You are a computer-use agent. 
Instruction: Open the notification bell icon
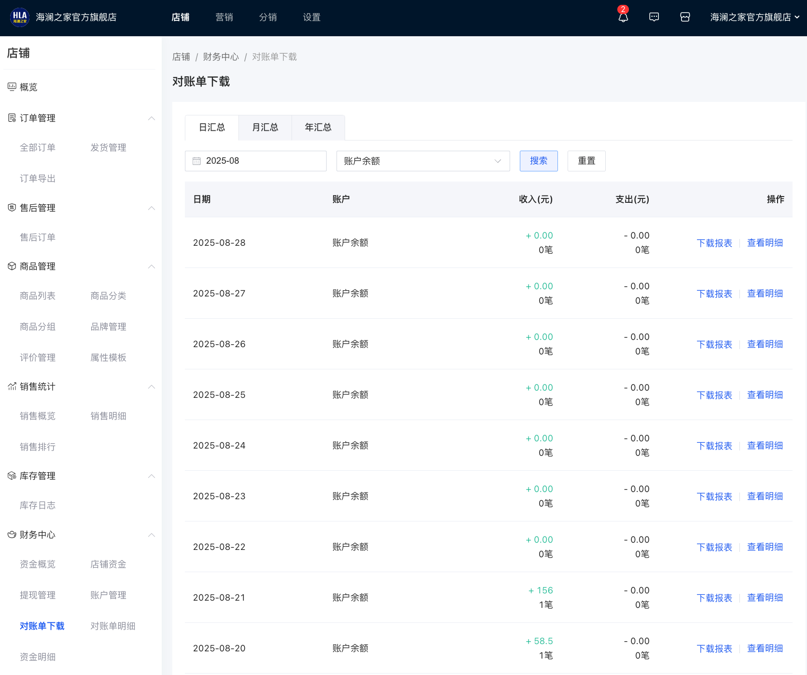tap(623, 17)
